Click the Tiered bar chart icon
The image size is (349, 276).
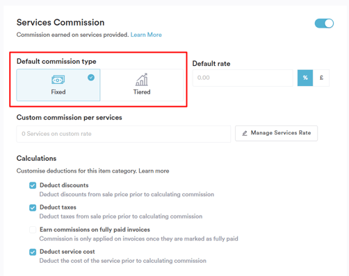tap(142, 80)
